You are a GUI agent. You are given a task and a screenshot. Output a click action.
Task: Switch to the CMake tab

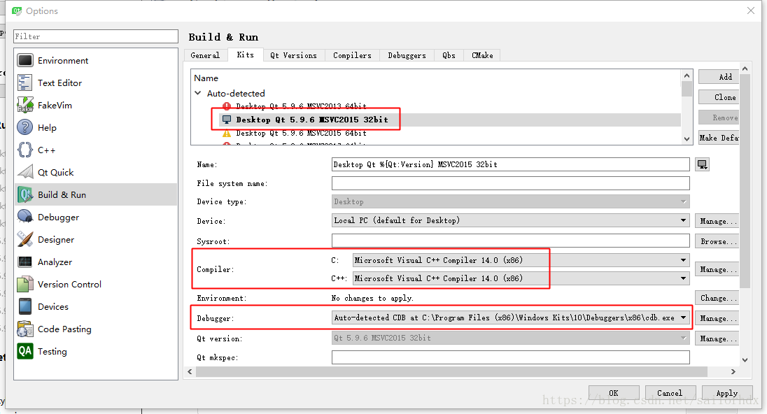(481, 55)
